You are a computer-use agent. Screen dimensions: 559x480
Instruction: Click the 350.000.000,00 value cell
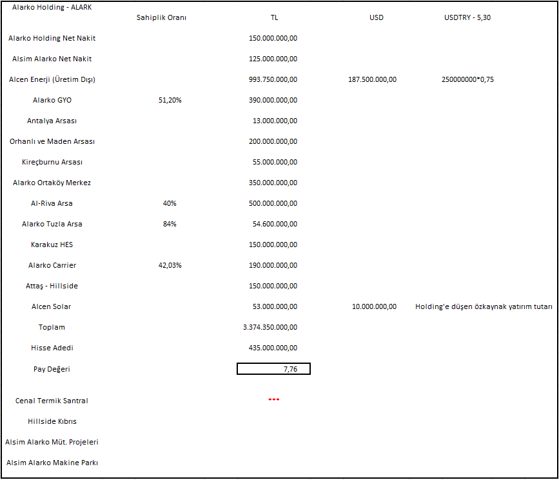click(273, 183)
